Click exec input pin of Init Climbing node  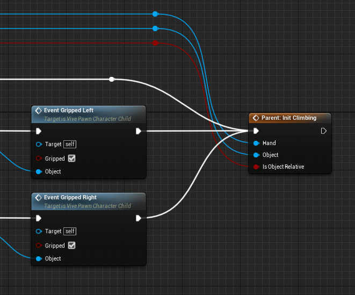coord(257,131)
